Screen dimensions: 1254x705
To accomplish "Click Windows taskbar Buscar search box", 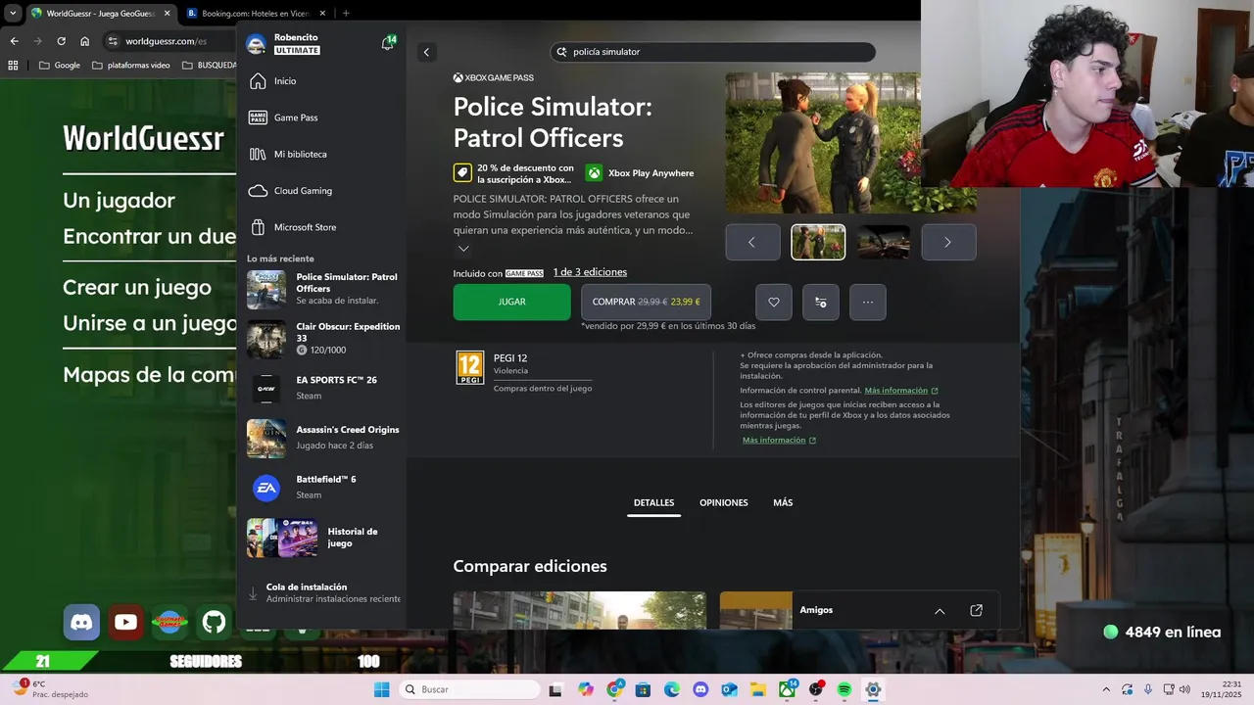I will [x=471, y=689].
